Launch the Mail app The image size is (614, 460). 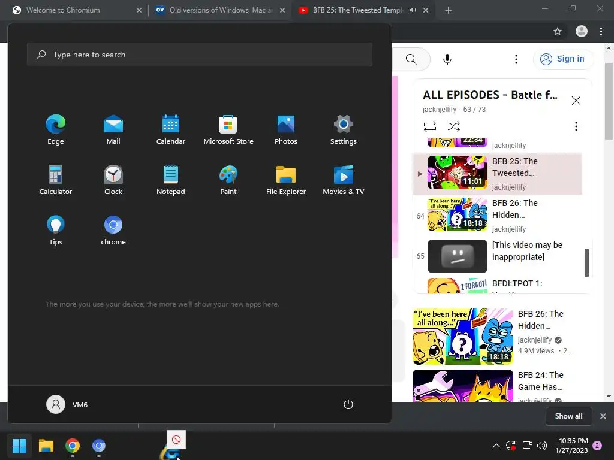tap(113, 130)
